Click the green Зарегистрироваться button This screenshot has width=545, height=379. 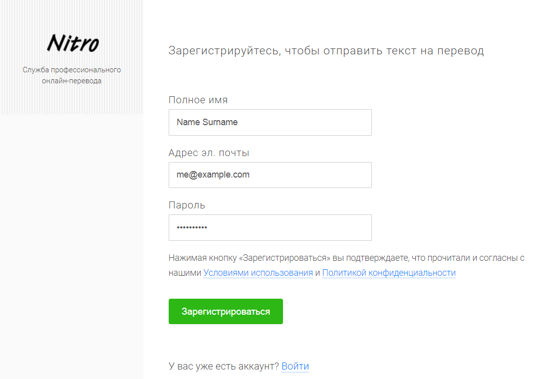226,311
